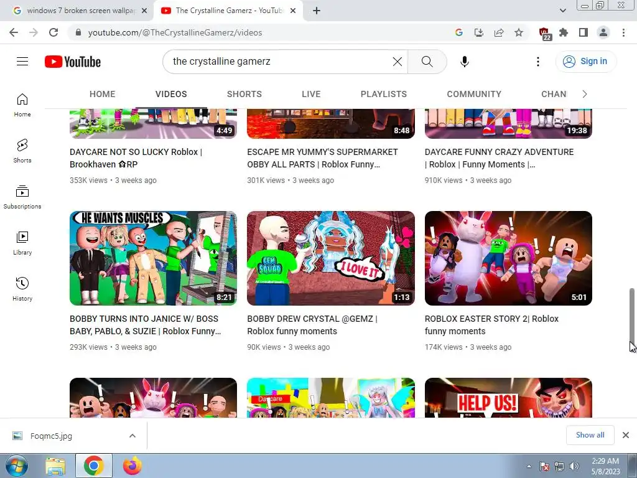Play the Easter bunny 5:01 thumbnail
637x478 pixels.
pyautogui.click(x=508, y=258)
